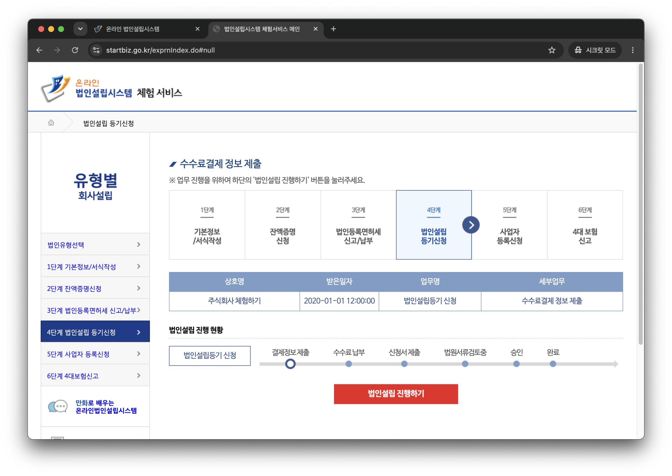672x476 pixels.
Task: Click the 받은일자 column header
Action: pos(339,281)
